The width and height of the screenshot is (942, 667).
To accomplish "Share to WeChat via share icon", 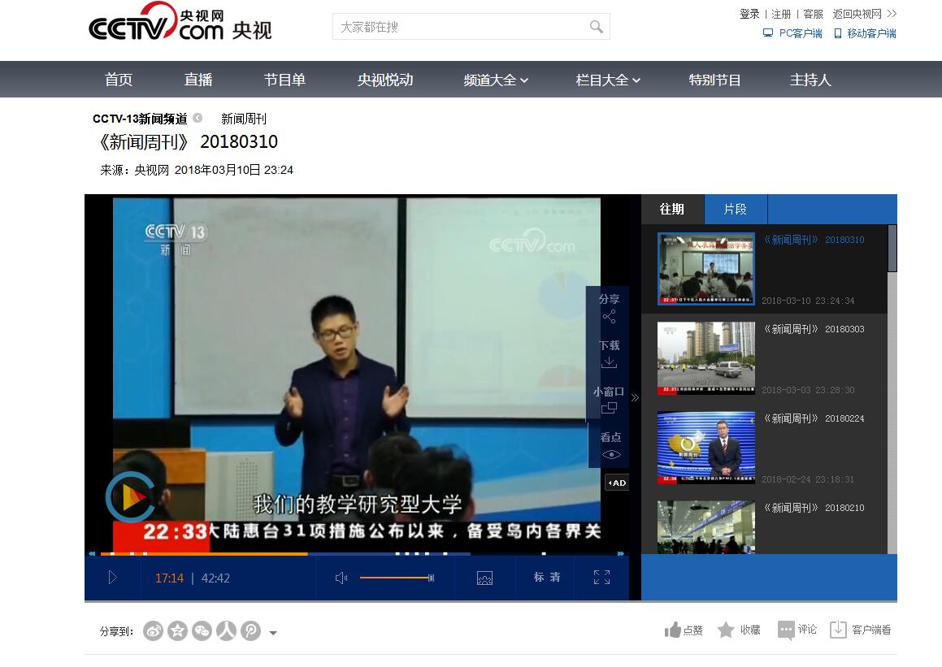I will (202, 630).
